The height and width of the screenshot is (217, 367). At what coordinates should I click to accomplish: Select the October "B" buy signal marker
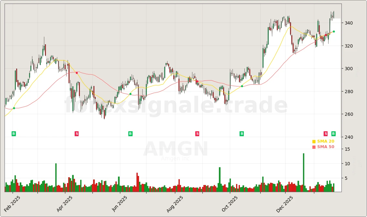point(241,134)
